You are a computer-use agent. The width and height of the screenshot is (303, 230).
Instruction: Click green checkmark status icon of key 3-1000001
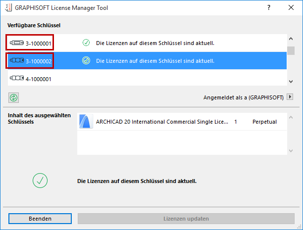point(86,43)
